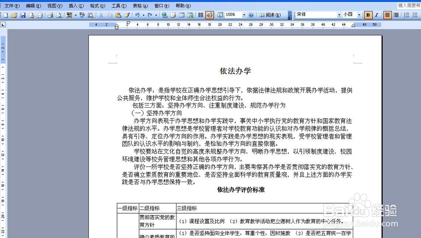The width and height of the screenshot is (421, 238).
Task: Open the Undo history dropdown arrow
Action: point(144,15)
